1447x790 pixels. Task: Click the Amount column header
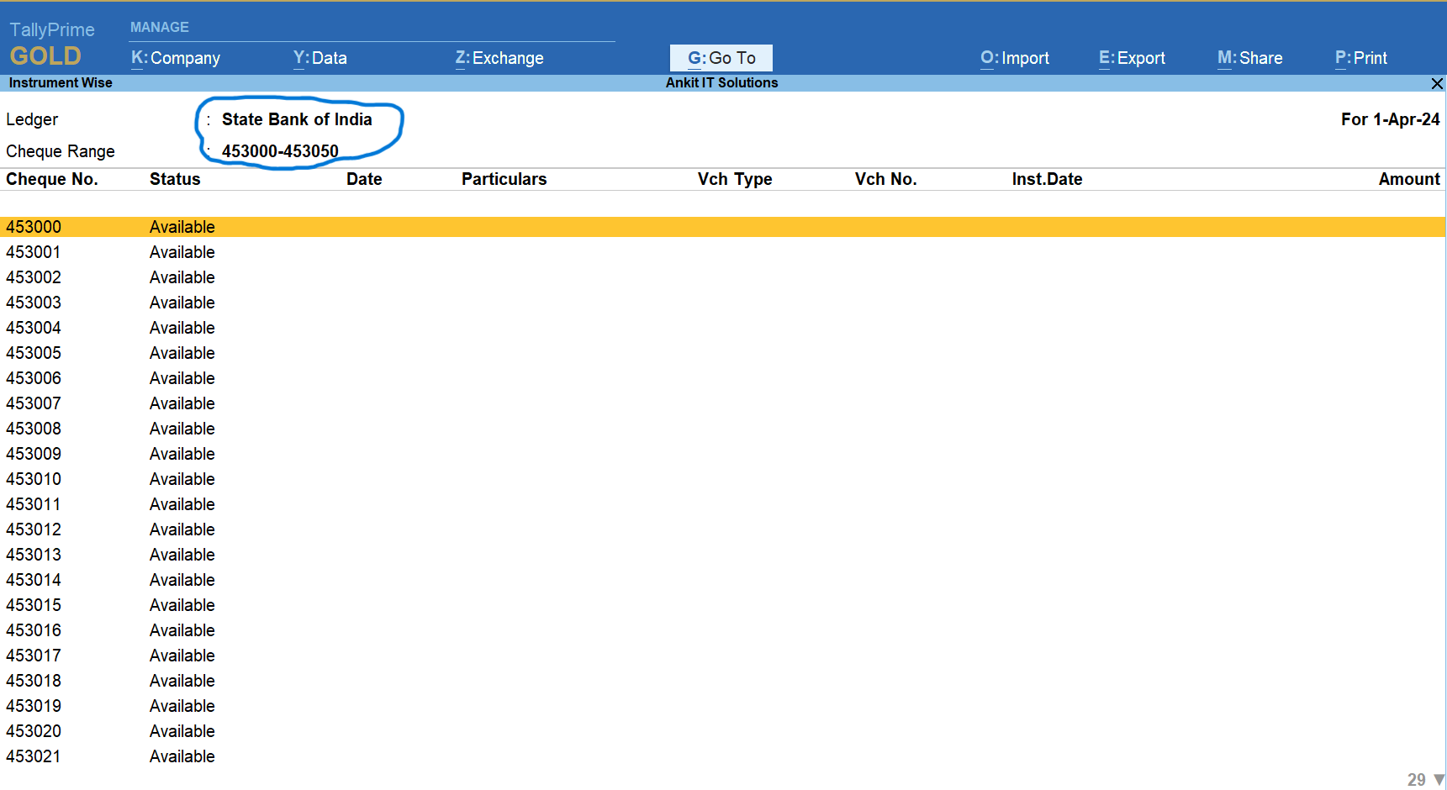pos(1409,179)
